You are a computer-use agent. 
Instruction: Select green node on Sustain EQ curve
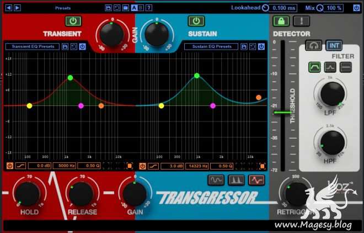[197, 76]
